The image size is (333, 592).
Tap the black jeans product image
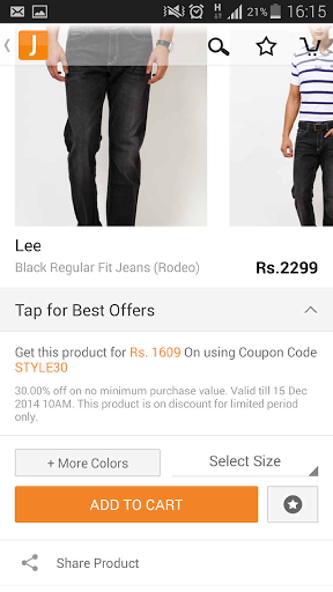coord(111,144)
